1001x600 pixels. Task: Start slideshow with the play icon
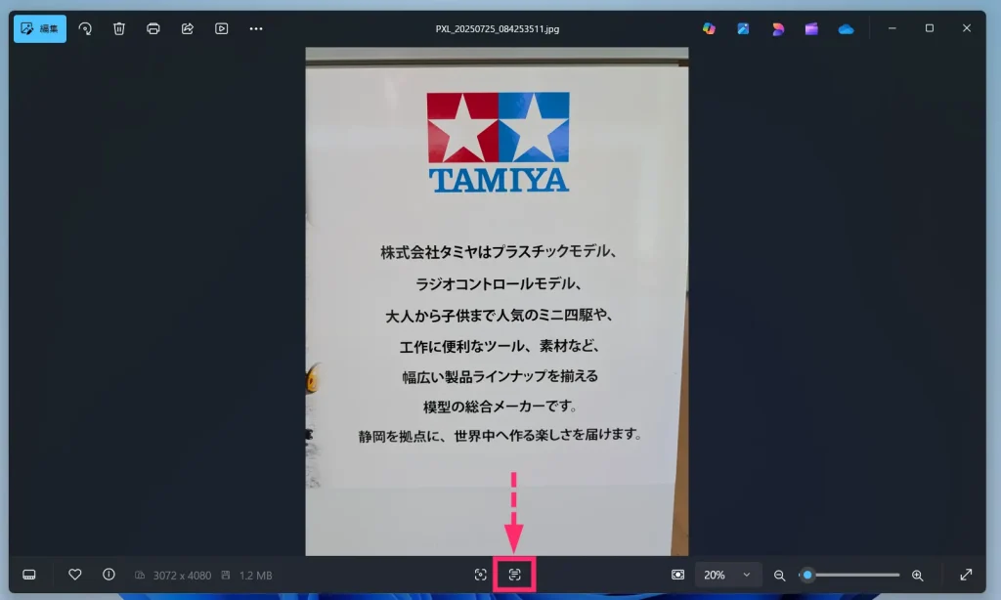(222, 28)
